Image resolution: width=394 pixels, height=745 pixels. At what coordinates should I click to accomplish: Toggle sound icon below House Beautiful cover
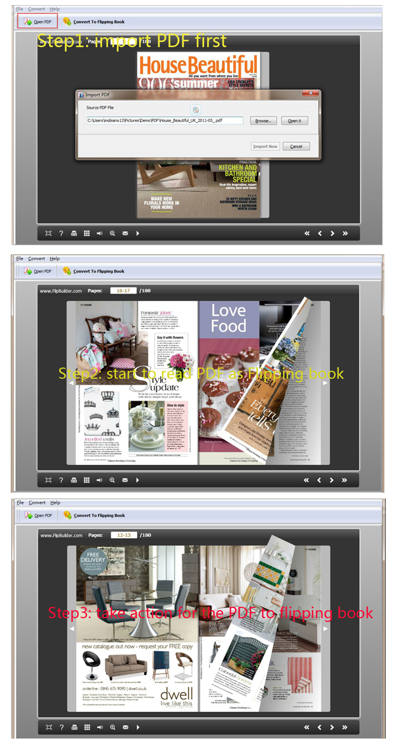click(x=100, y=233)
